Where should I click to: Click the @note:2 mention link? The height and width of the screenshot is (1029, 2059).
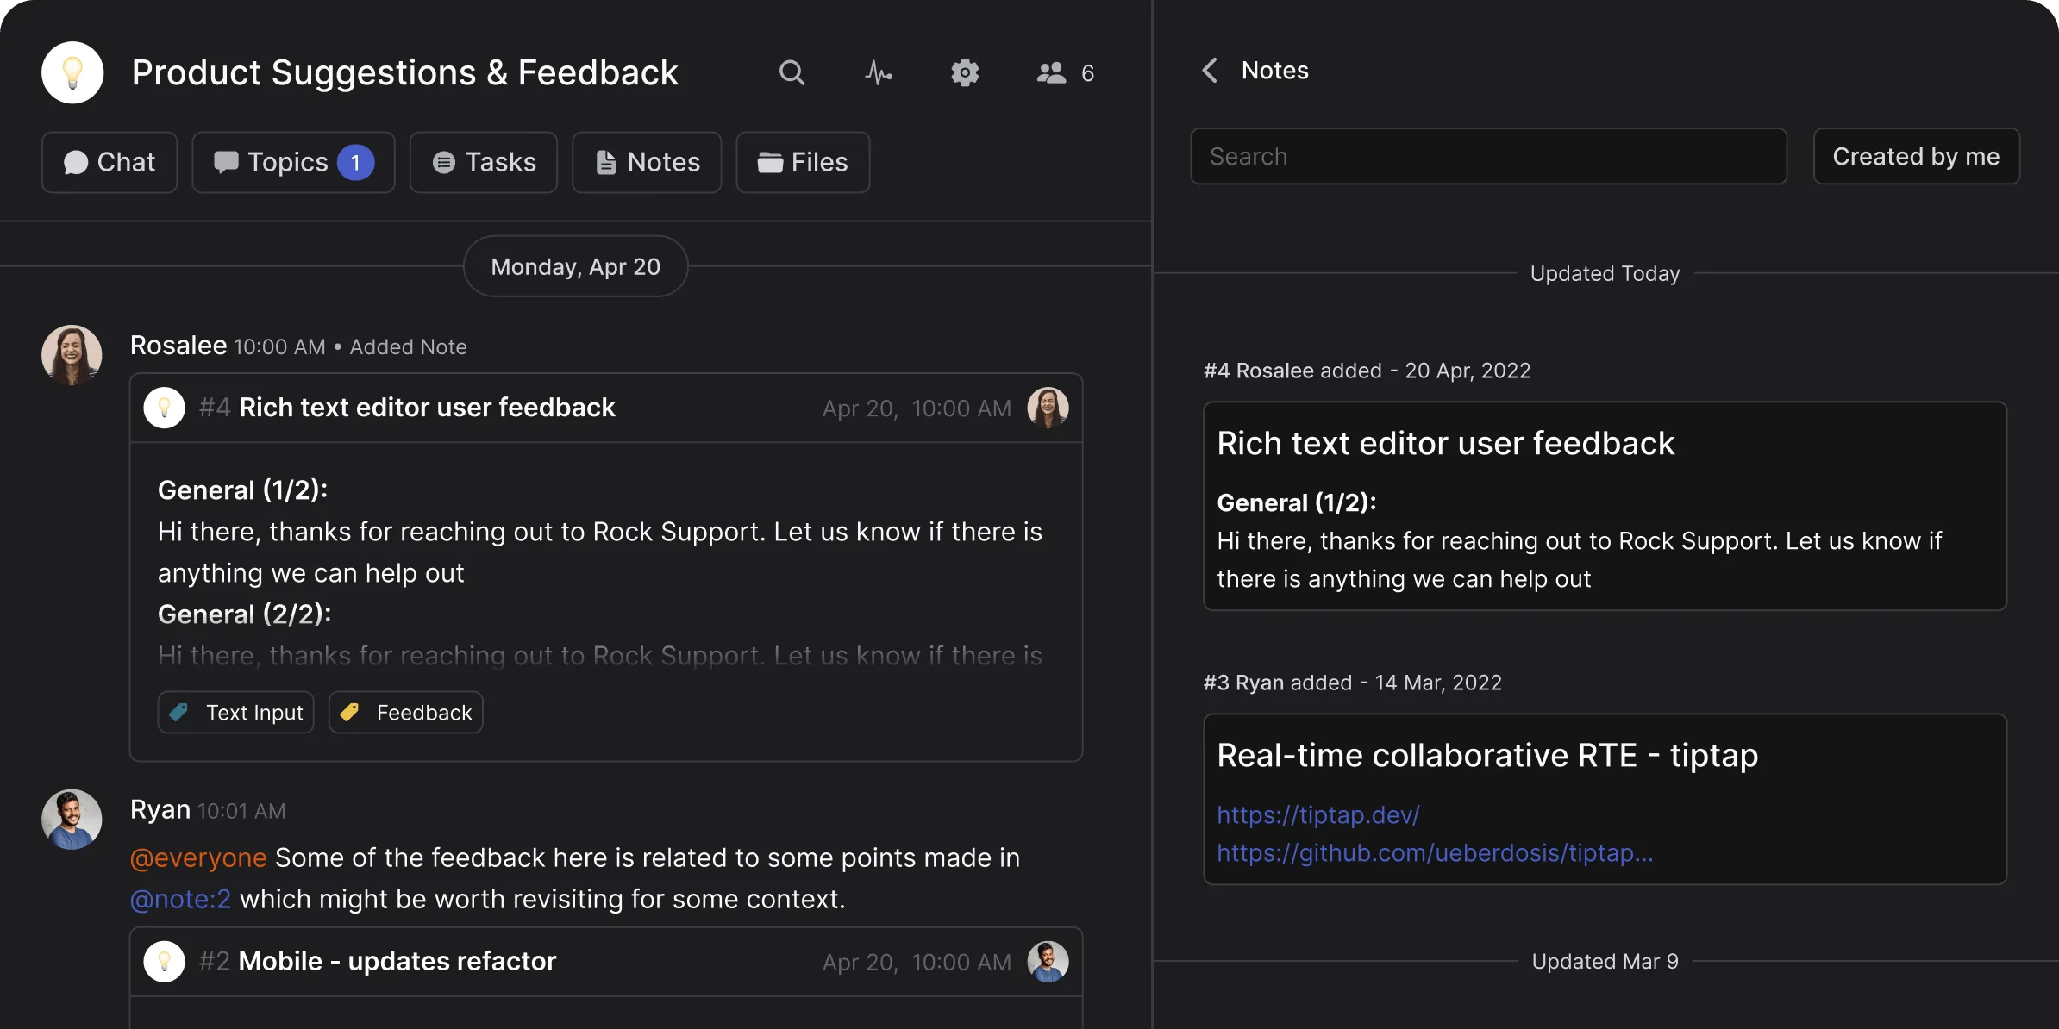point(180,899)
